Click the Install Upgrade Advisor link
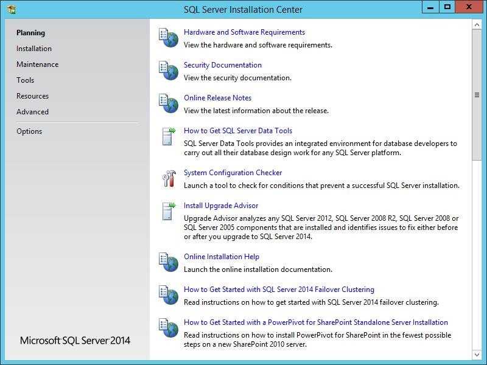This screenshot has width=487, height=365. (221, 206)
